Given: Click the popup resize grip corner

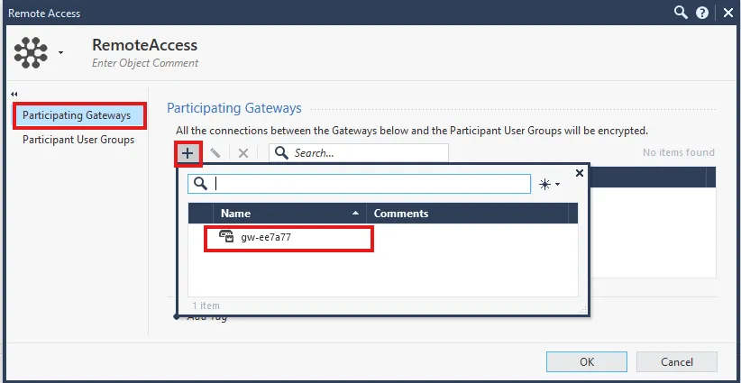Looking at the screenshot, I should [x=582, y=310].
